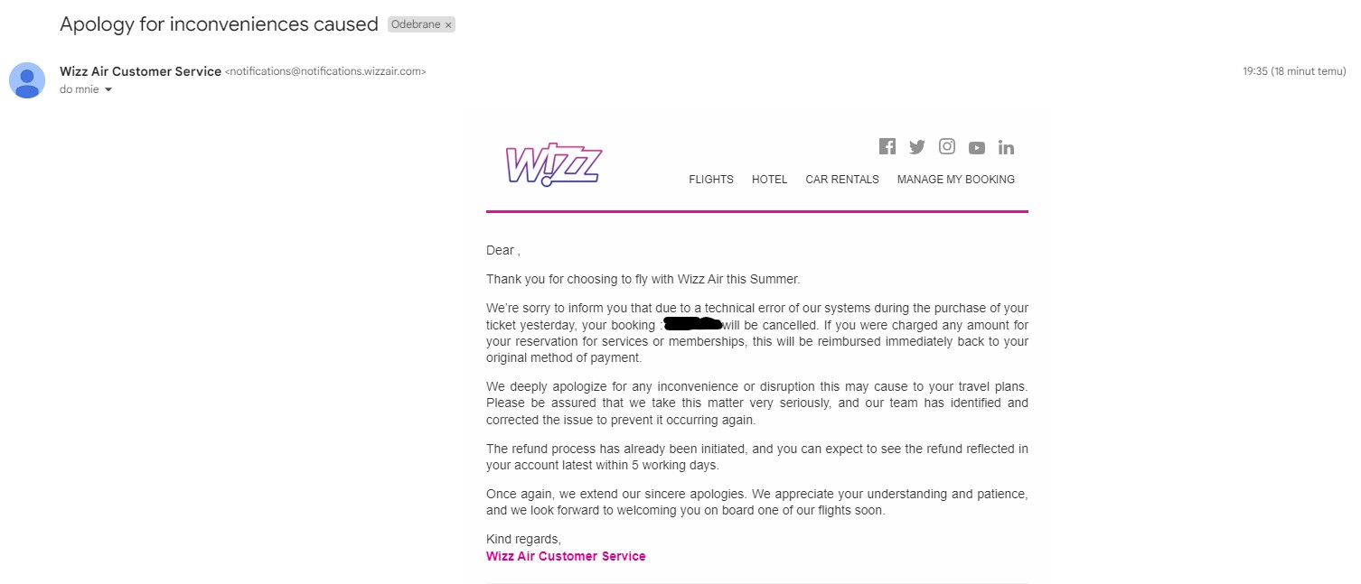This screenshot has width=1361, height=584.
Task: Open Wizz Air LinkedIn icon
Action: (1006, 147)
